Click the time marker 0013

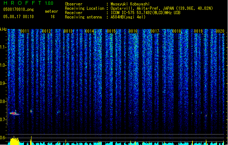tap(68, 31)
